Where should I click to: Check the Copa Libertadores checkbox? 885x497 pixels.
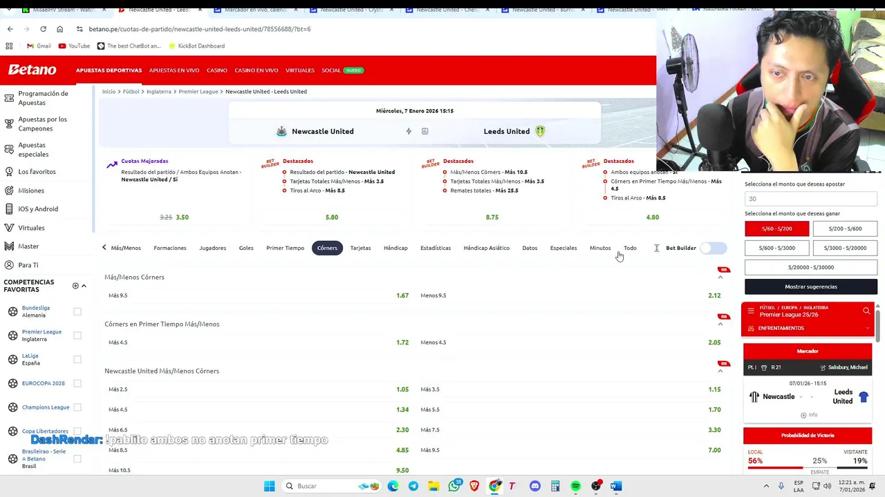click(x=77, y=431)
